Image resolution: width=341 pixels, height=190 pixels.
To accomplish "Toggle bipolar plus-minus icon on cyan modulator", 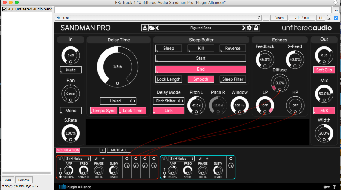I will (x=207, y=159).
